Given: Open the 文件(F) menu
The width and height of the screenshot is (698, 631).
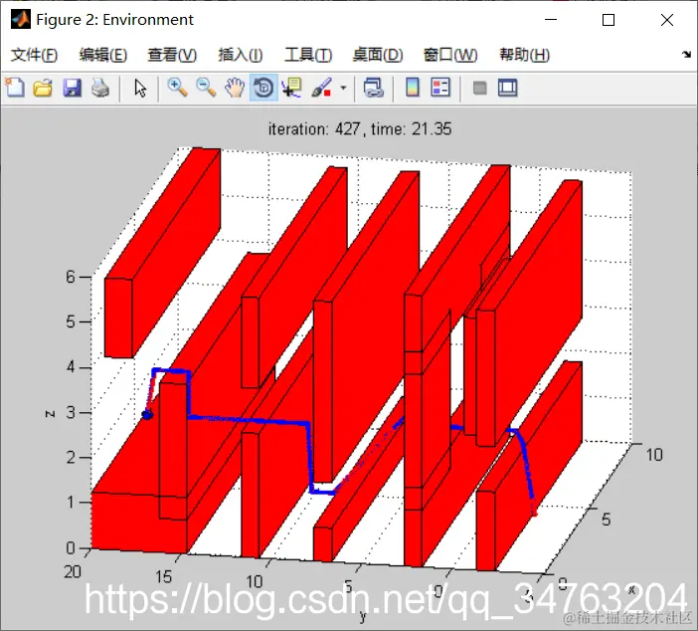Looking at the screenshot, I should coord(34,55).
